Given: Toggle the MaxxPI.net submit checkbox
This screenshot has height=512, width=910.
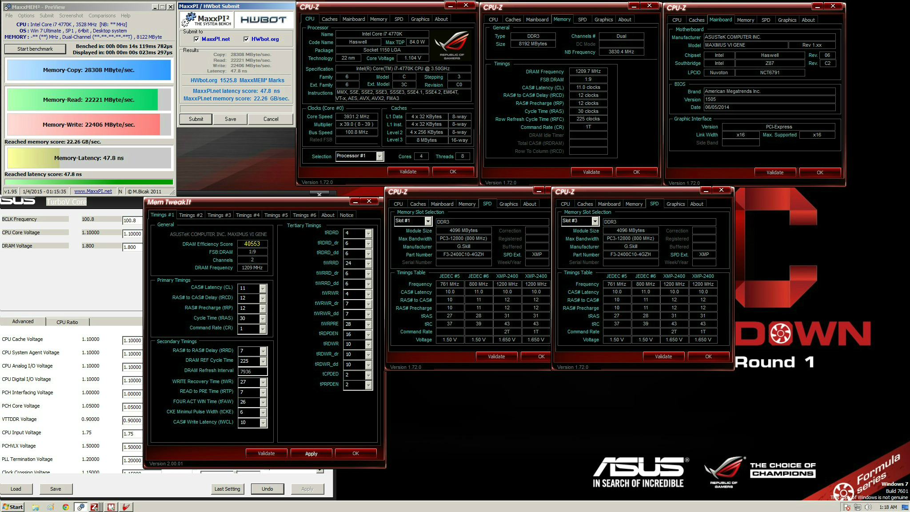Looking at the screenshot, I should click(x=196, y=39).
